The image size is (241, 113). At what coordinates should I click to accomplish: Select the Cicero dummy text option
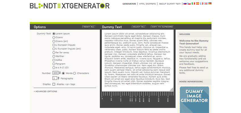54,37
